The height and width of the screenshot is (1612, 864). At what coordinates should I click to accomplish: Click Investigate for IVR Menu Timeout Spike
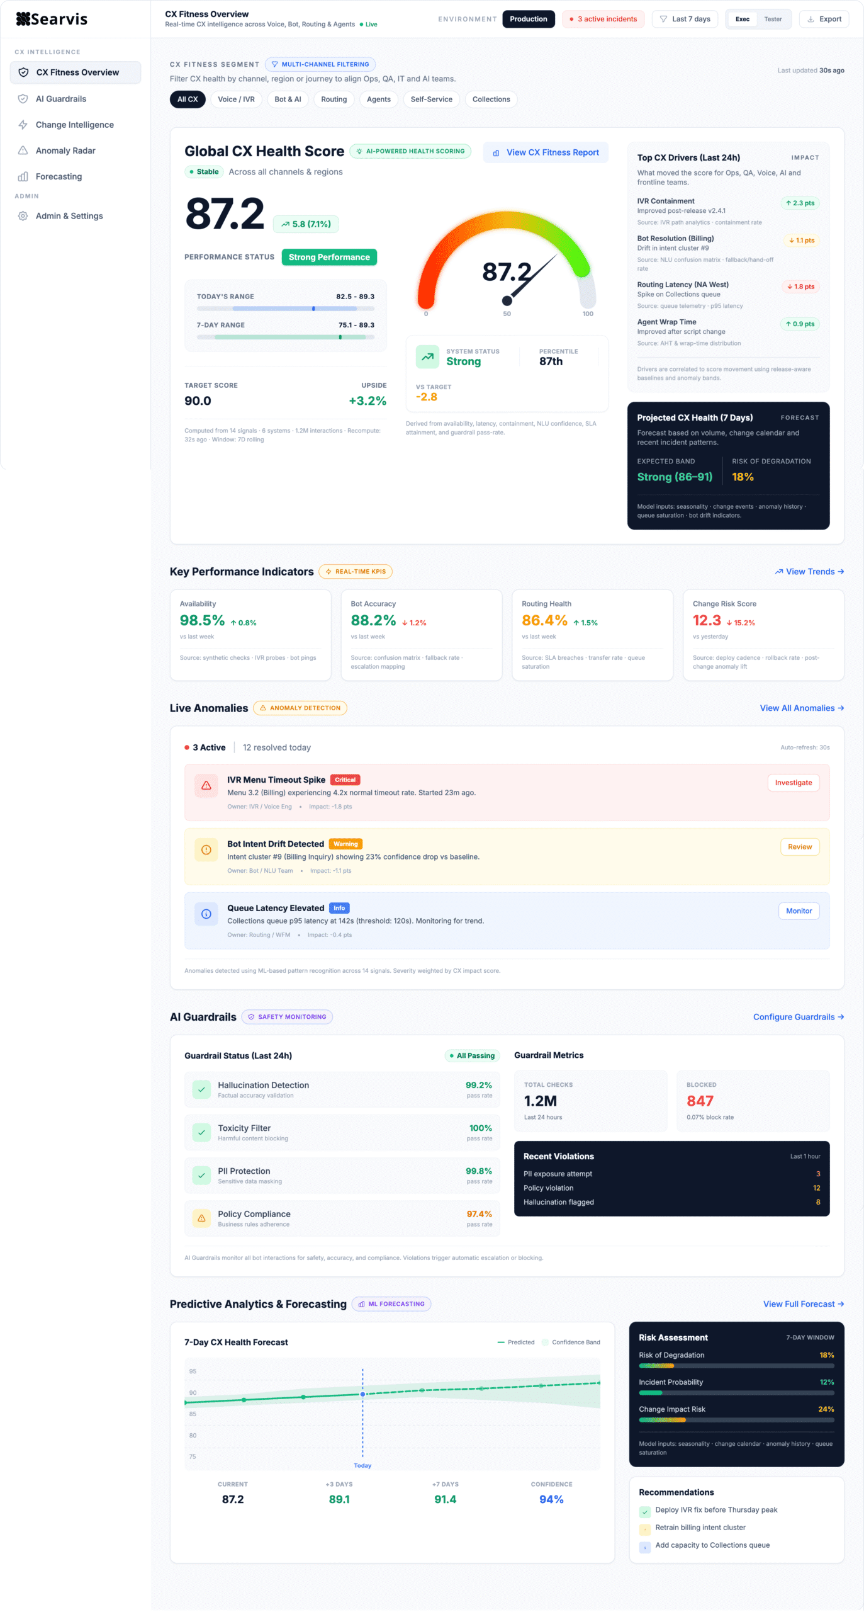(x=793, y=783)
